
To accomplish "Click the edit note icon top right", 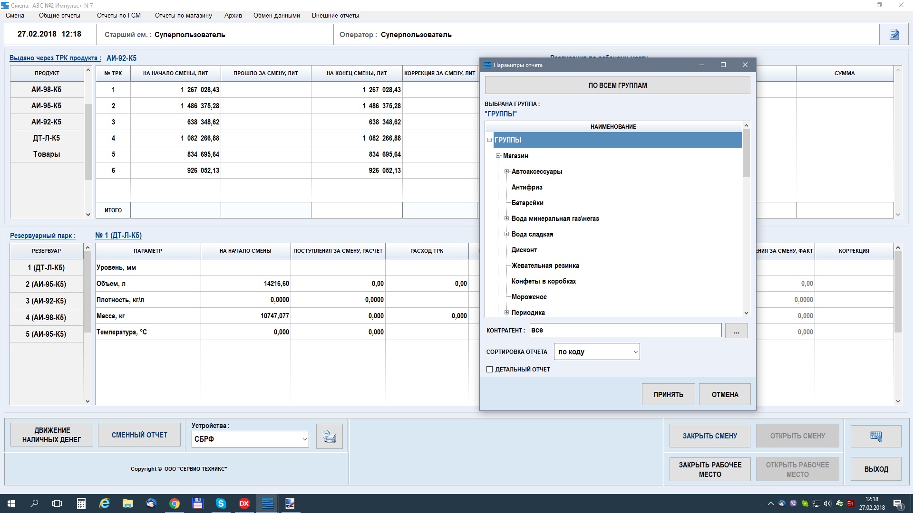I will [894, 34].
